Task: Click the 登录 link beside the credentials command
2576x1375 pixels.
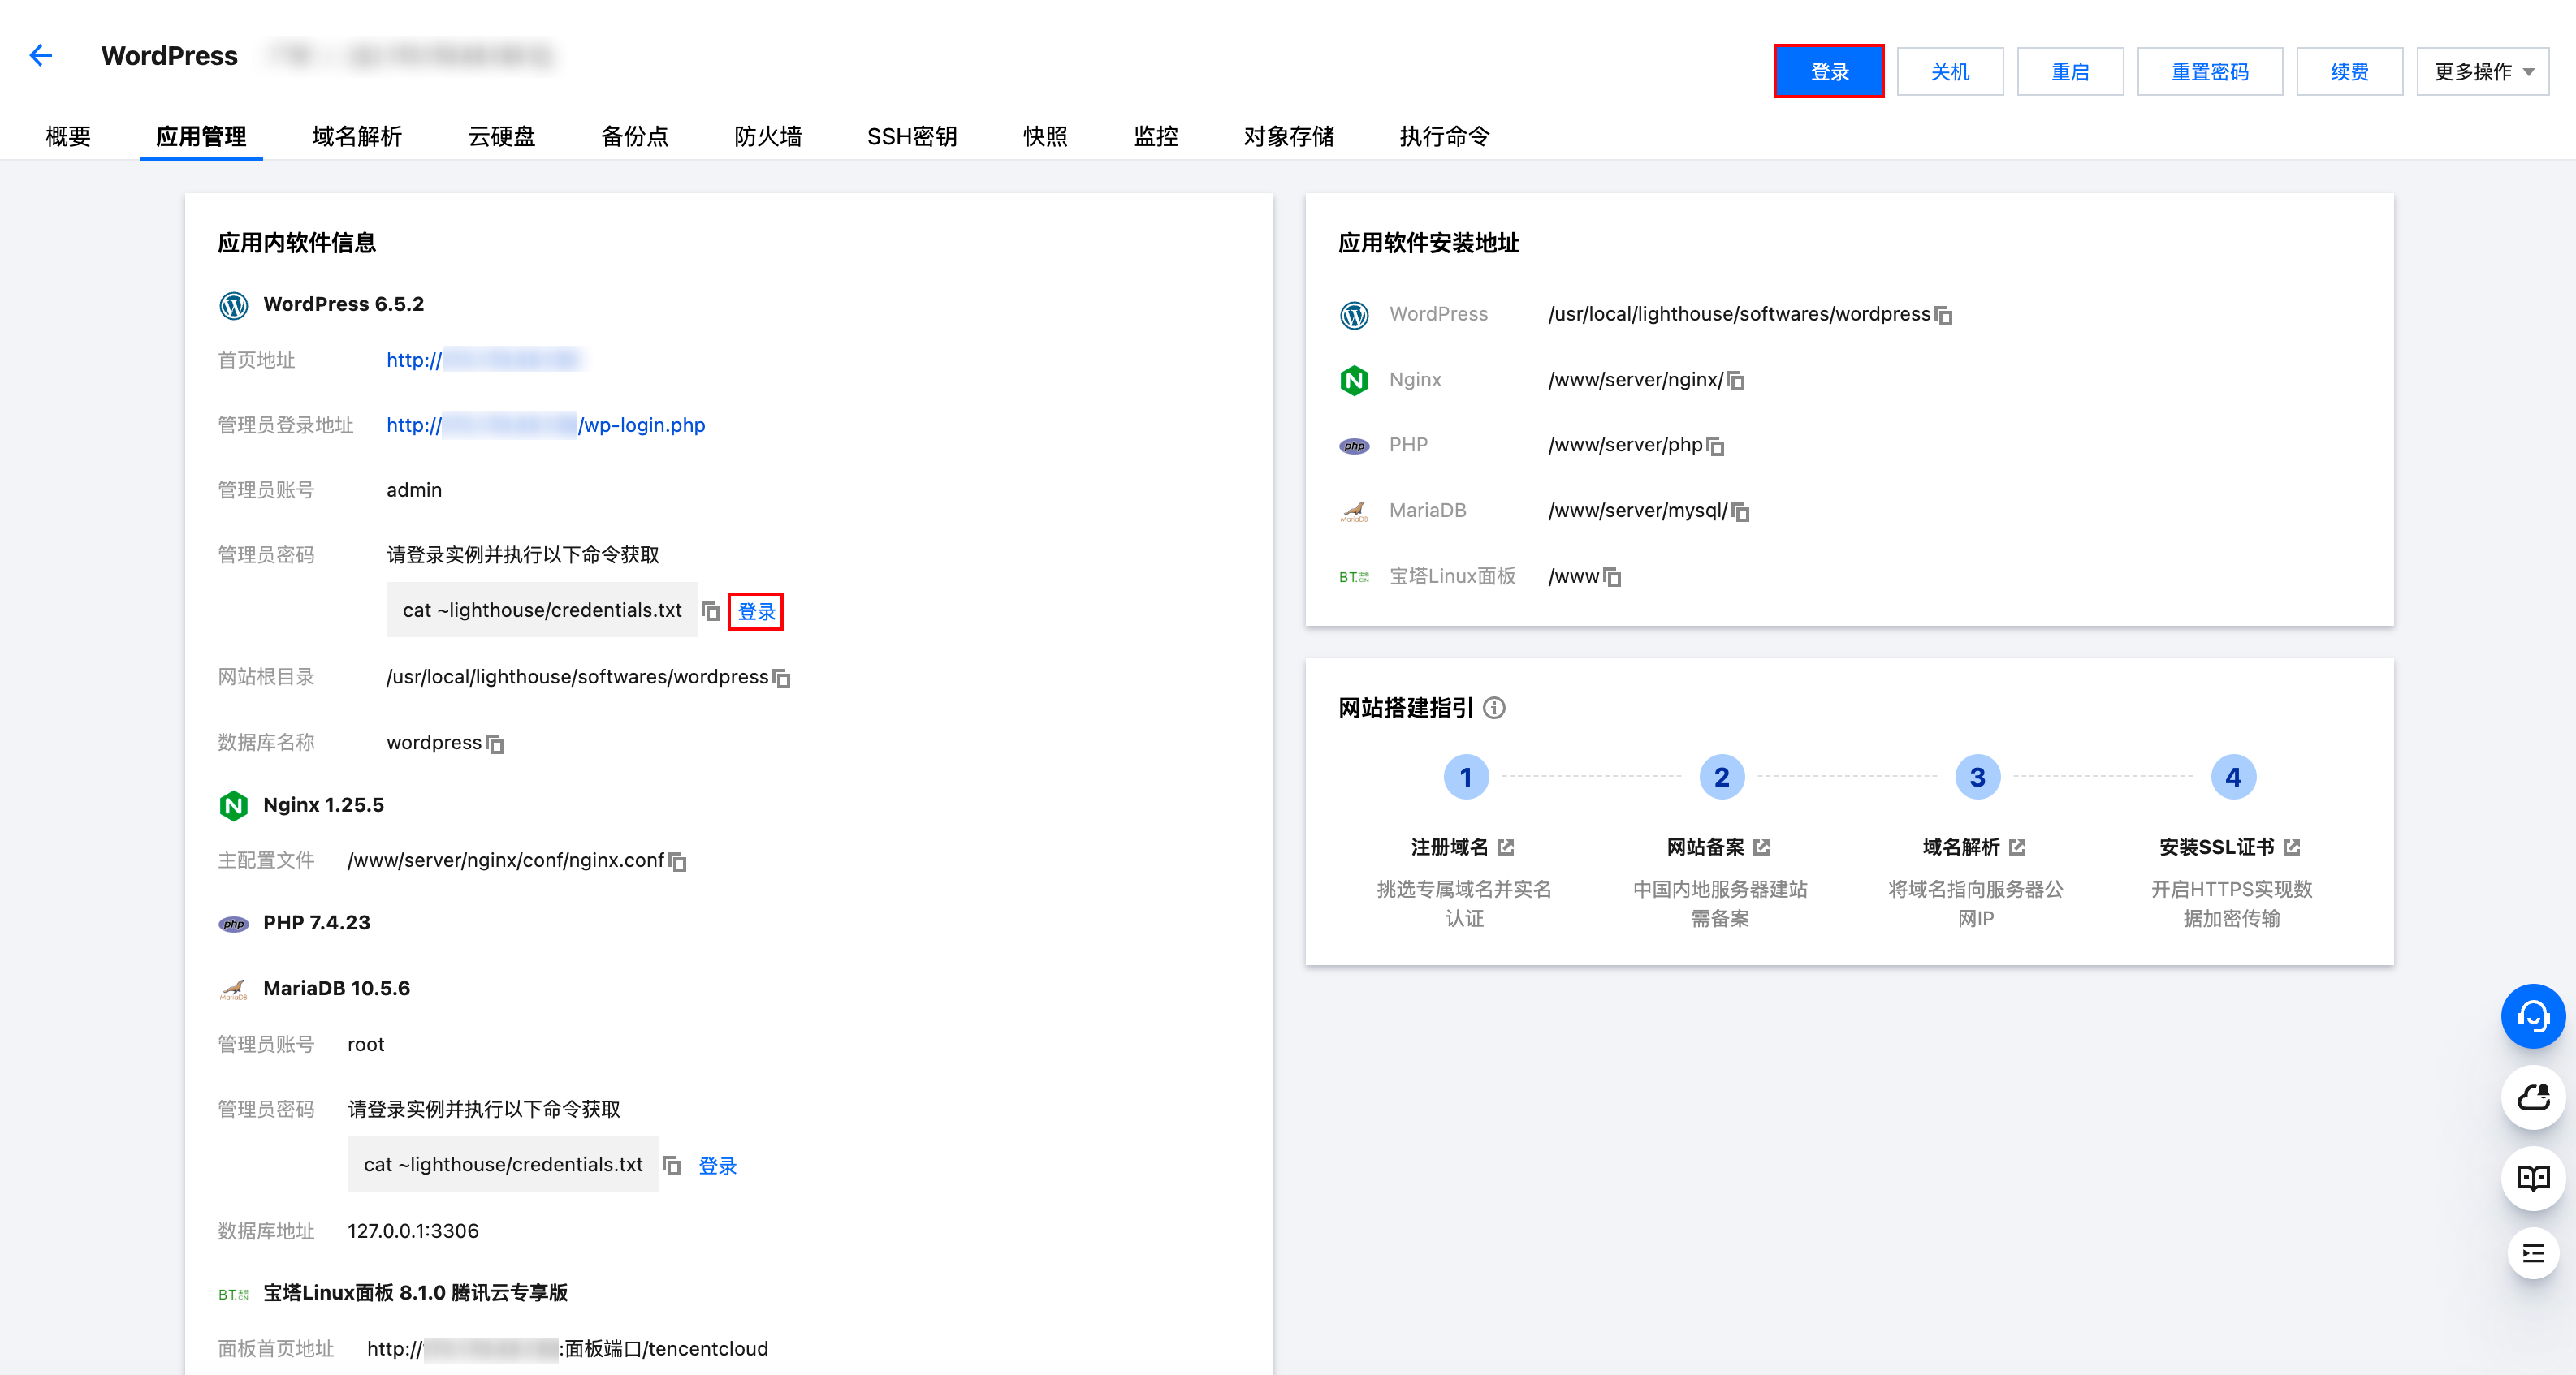Action: click(756, 610)
